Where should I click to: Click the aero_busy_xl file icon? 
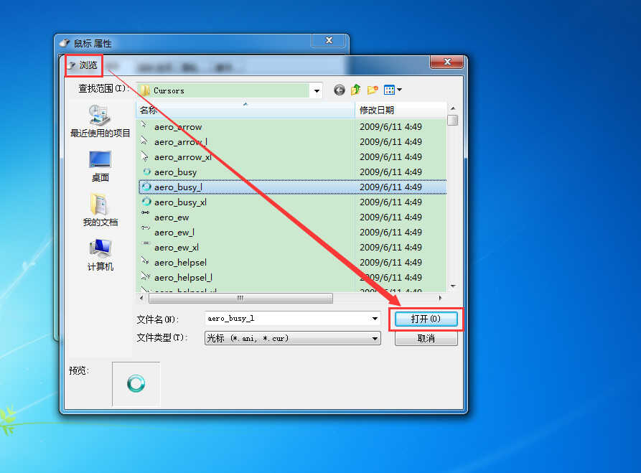[146, 202]
